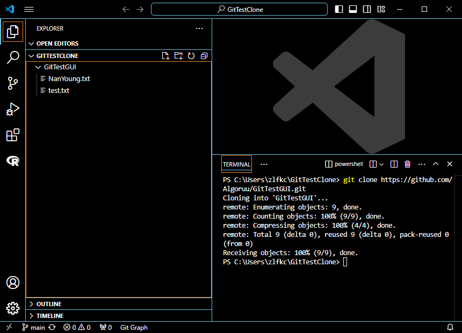Click the 'git clone' command text in terminal

click(x=360, y=180)
